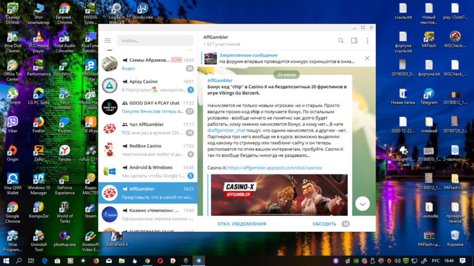474x266 pixels.
Task: Open the three-dot channel options menu
Action: click(x=367, y=41)
